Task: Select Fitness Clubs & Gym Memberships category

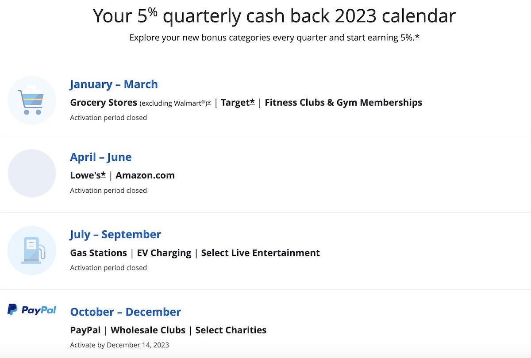Action: click(x=343, y=103)
